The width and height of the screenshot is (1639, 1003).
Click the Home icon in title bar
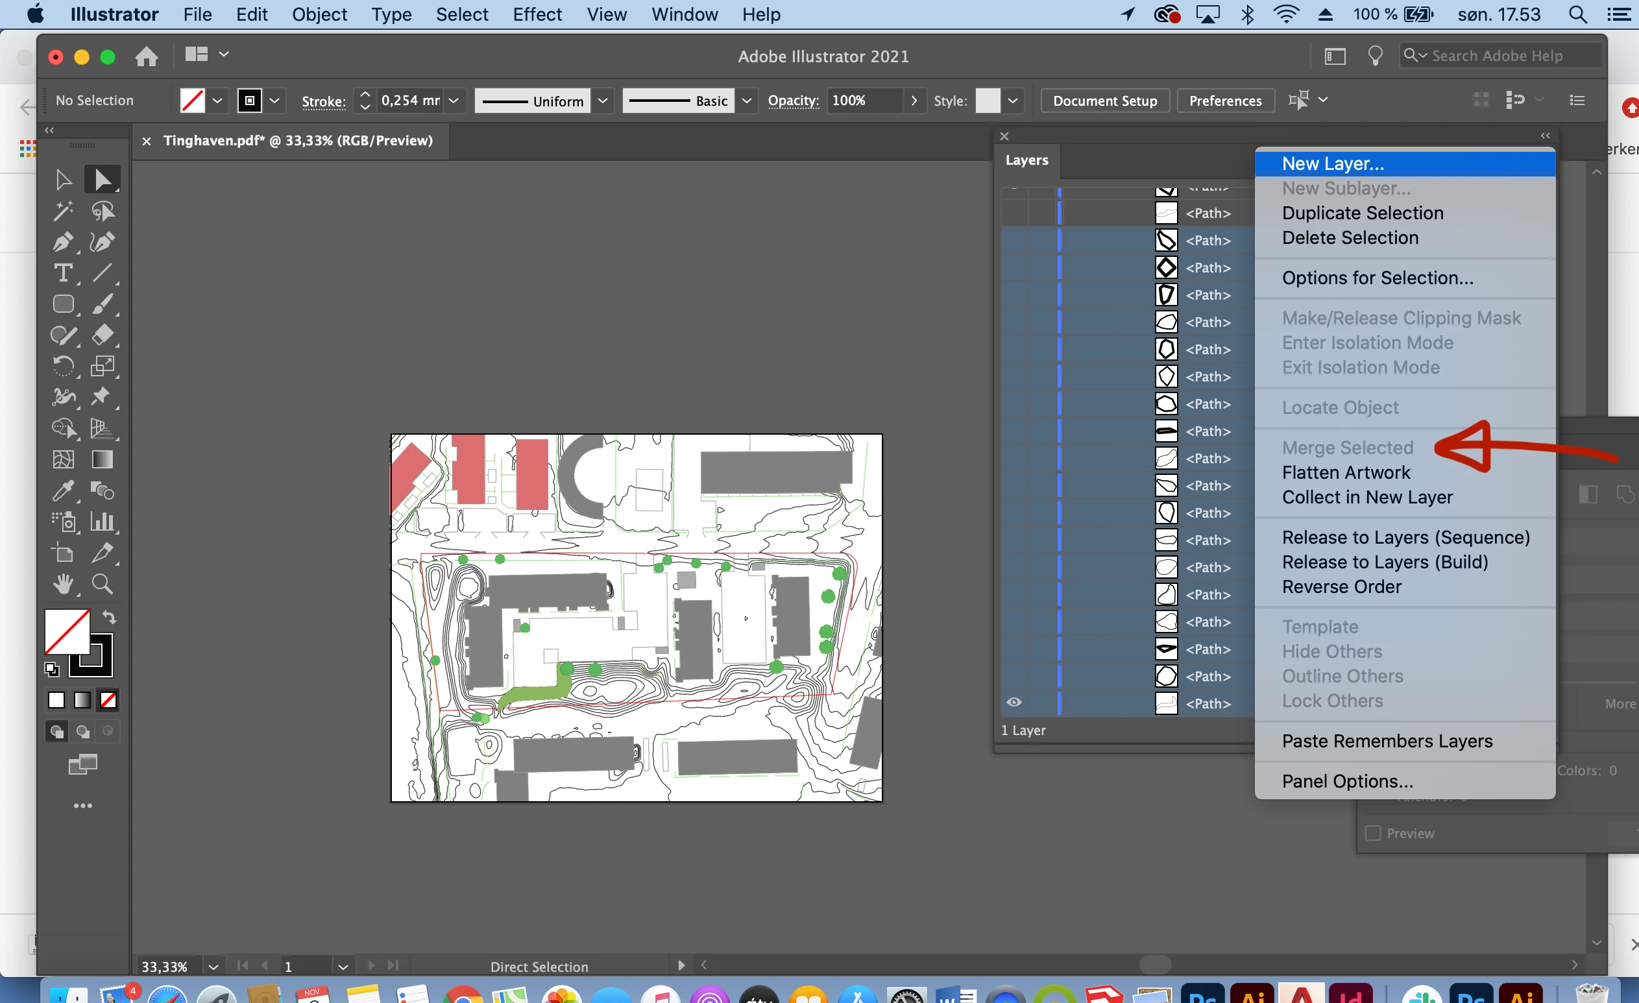pos(147,57)
